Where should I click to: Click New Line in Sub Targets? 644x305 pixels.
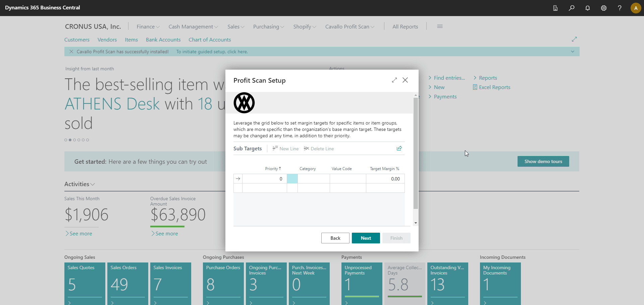point(285,149)
